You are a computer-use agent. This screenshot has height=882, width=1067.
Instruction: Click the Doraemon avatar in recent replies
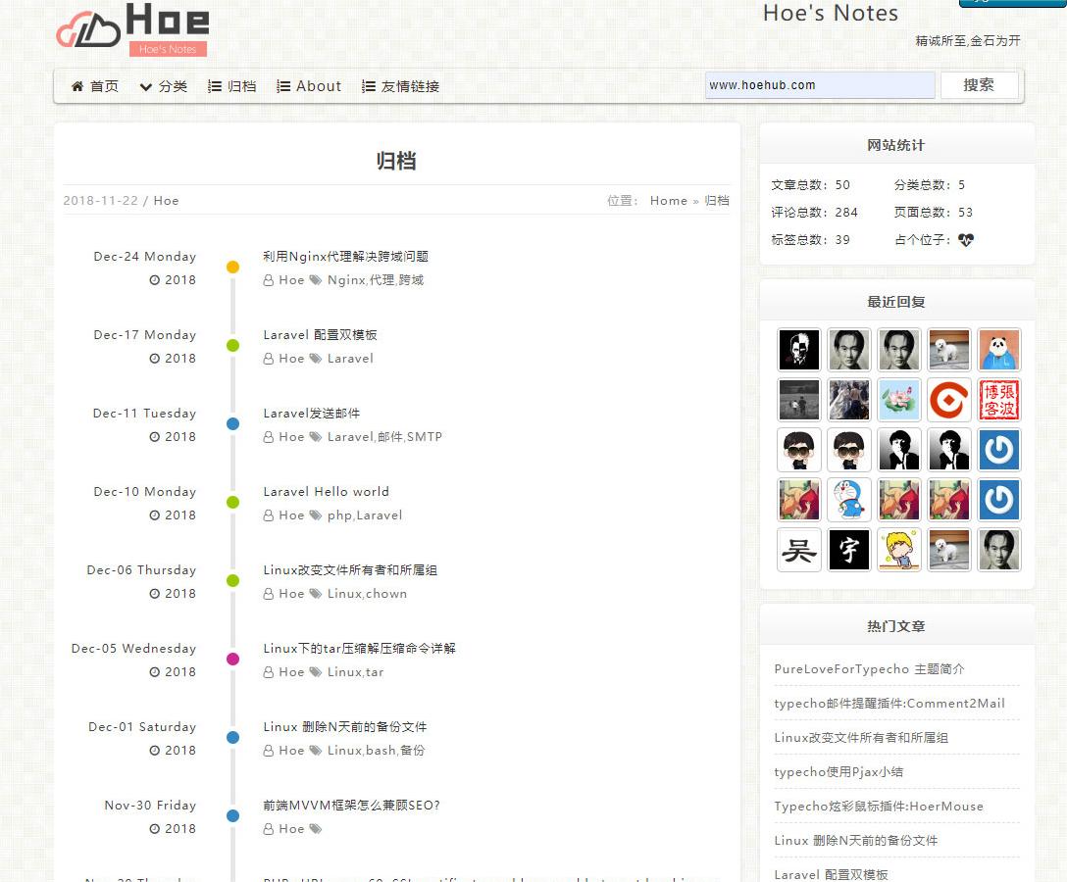click(x=848, y=500)
